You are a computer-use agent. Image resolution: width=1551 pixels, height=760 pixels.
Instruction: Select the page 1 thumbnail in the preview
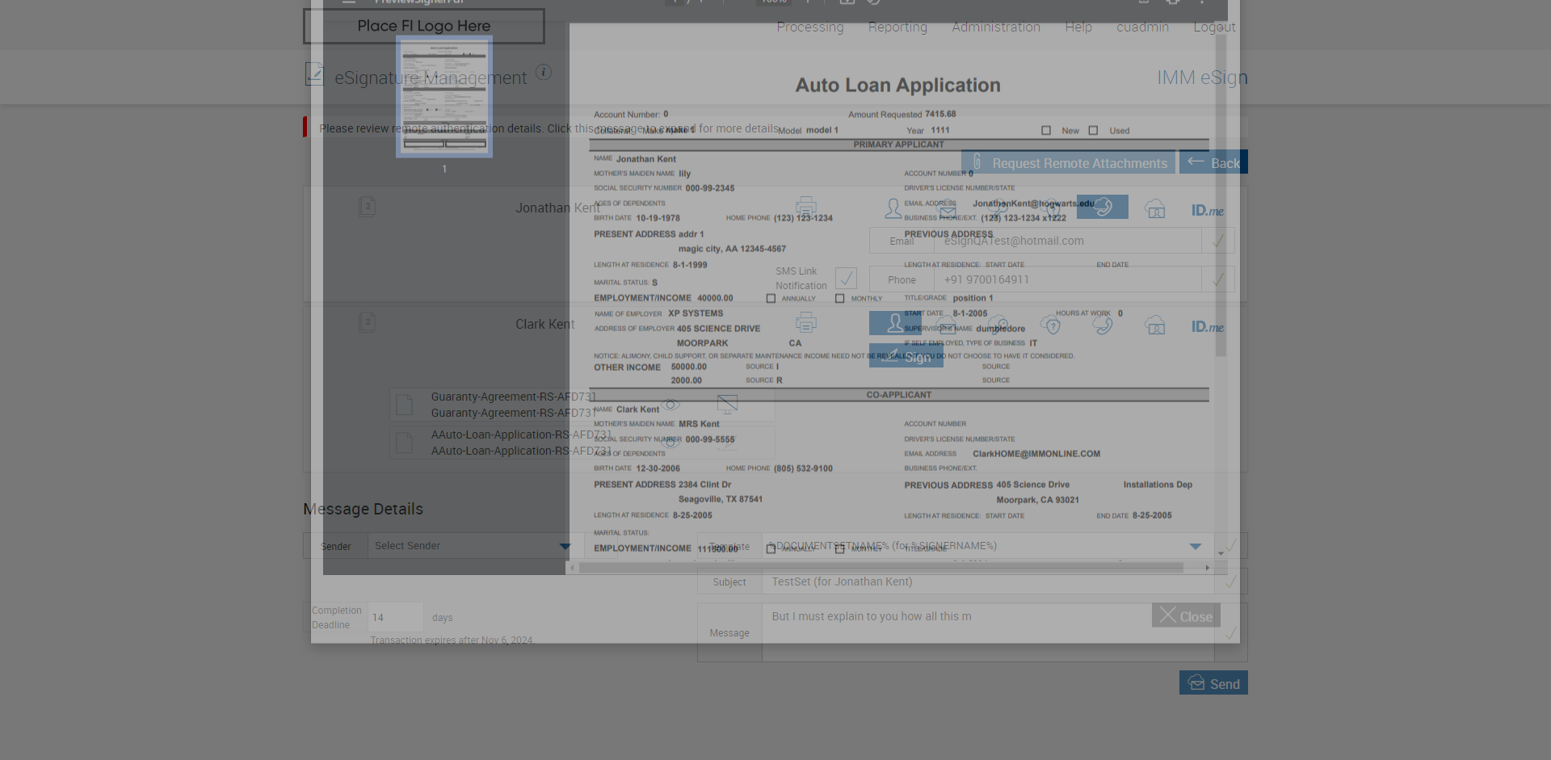[x=444, y=97]
